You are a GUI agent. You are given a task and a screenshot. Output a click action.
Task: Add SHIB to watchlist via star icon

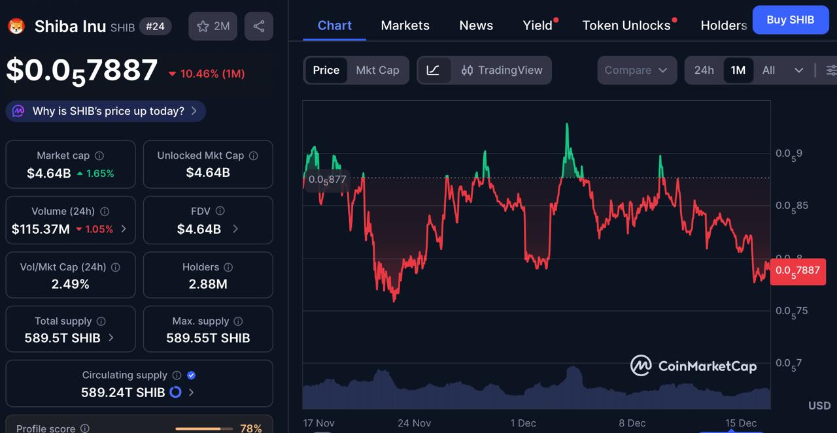tap(203, 25)
